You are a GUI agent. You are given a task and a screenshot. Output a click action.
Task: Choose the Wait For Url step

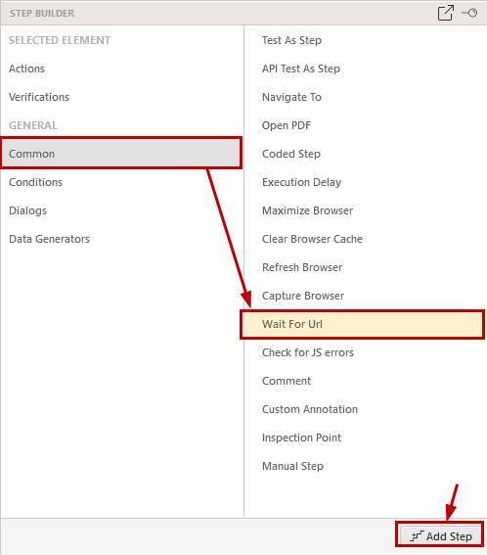click(363, 324)
